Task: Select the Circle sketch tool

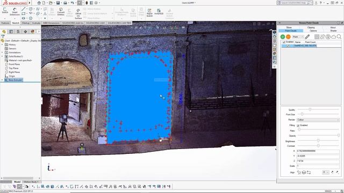Action: pyautogui.click(x=31, y=9)
